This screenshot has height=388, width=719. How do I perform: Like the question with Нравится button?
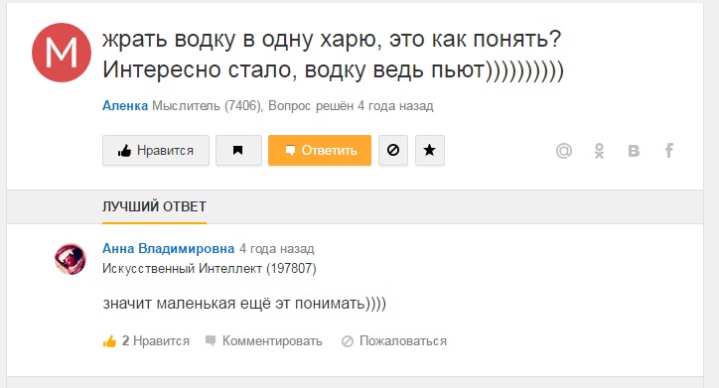click(x=156, y=150)
